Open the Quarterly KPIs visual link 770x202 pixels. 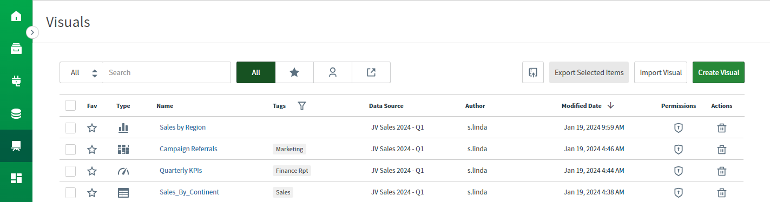tap(181, 171)
